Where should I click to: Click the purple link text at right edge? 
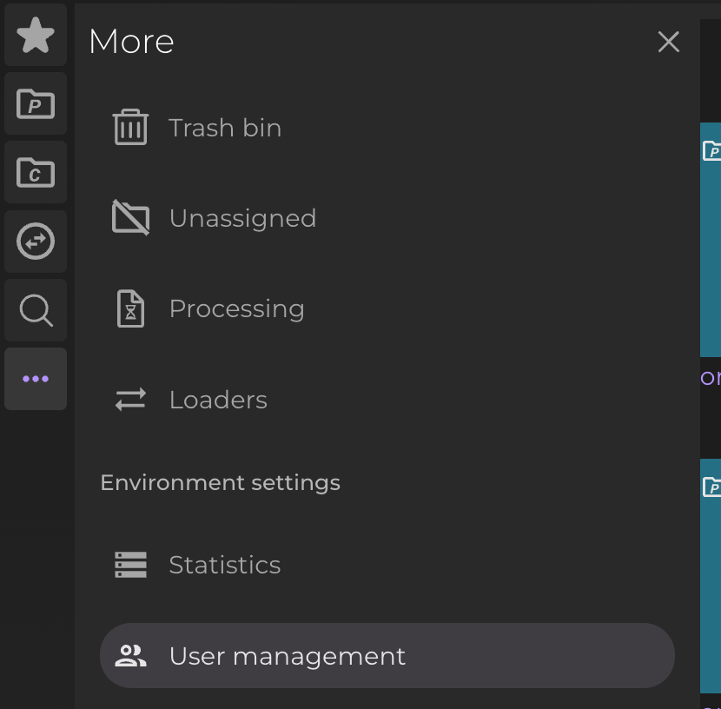711,378
